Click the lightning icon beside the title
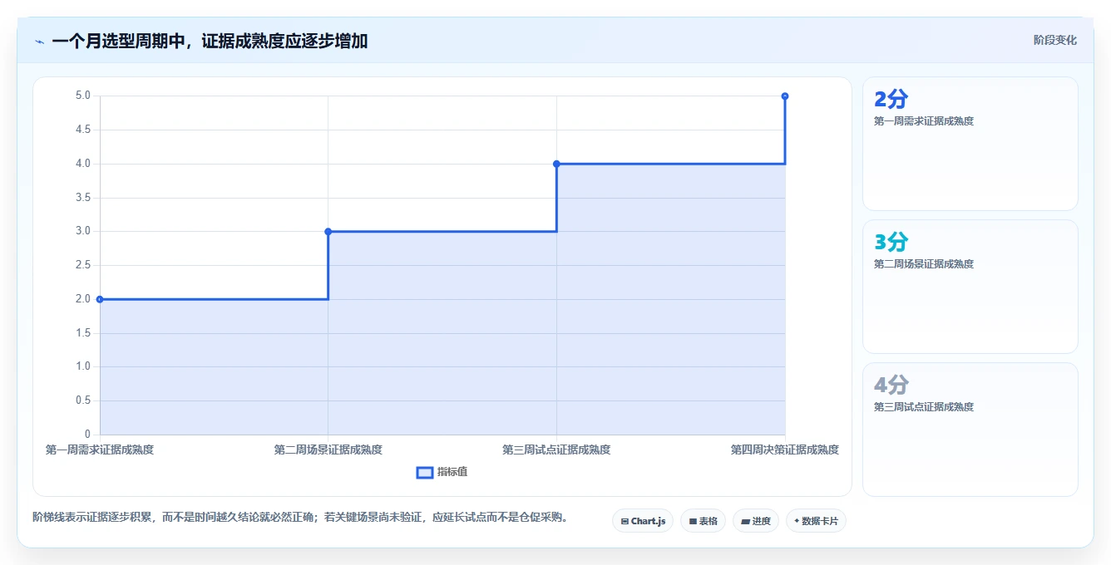1111x565 pixels. tap(39, 42)
